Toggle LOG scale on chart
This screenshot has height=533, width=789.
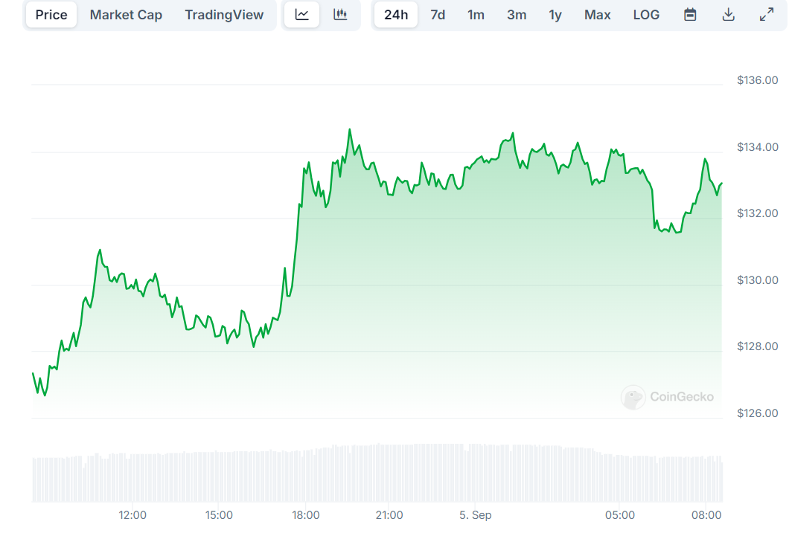coord(646,15)
